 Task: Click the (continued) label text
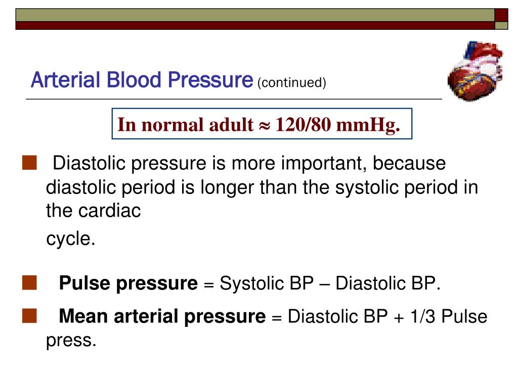[x=292, y=82]
